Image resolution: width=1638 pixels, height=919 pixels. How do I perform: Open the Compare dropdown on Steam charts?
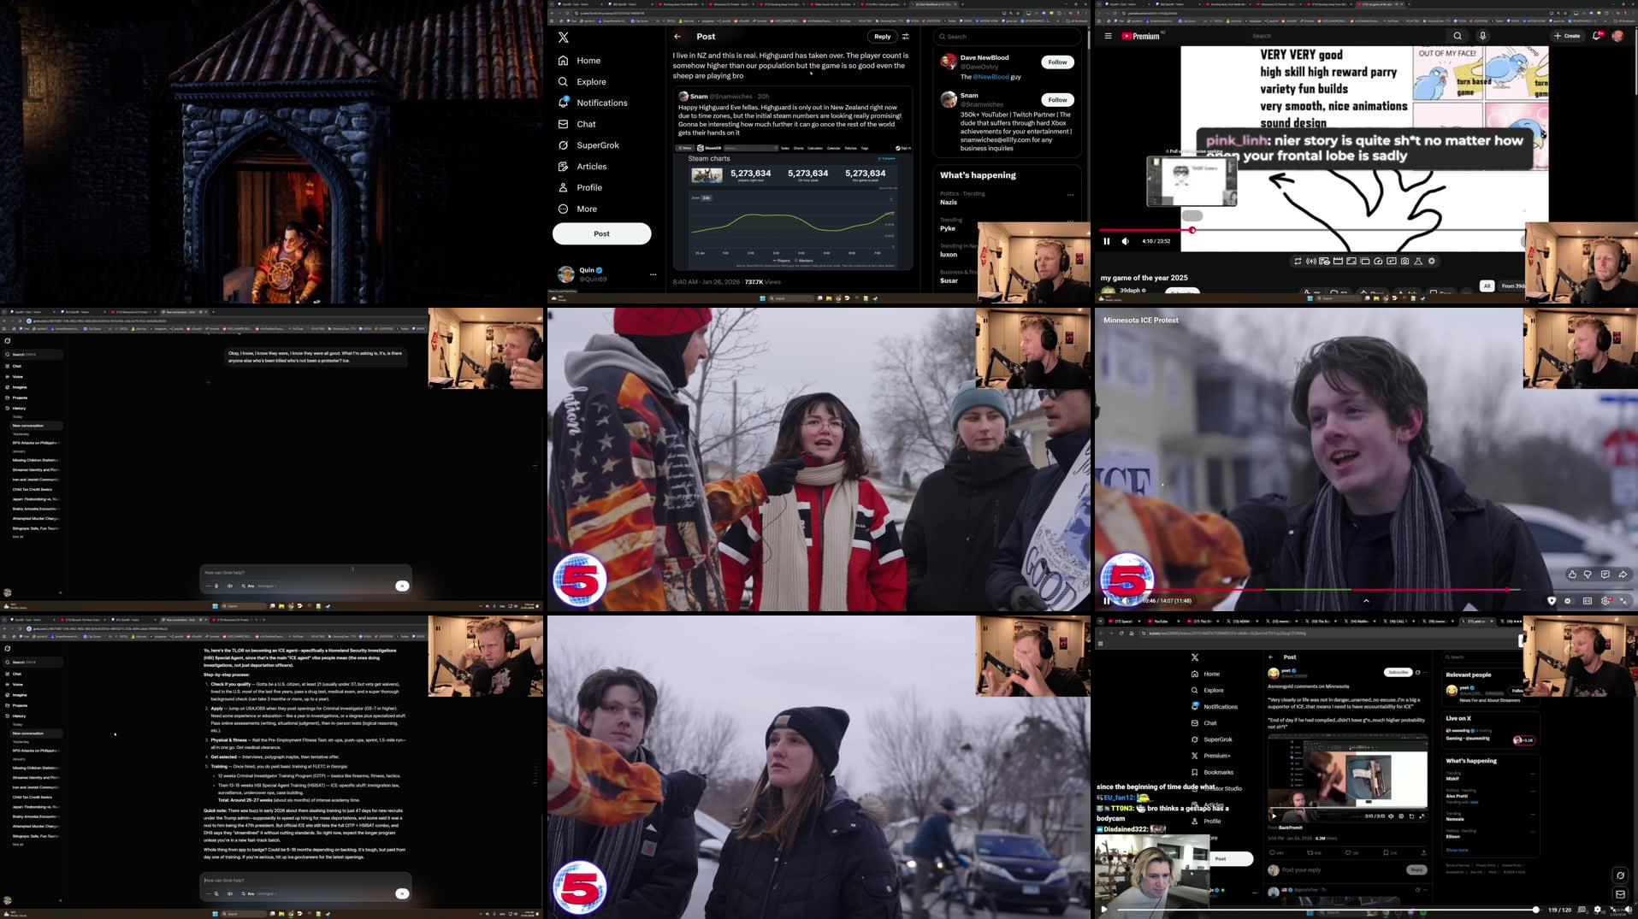886,159
